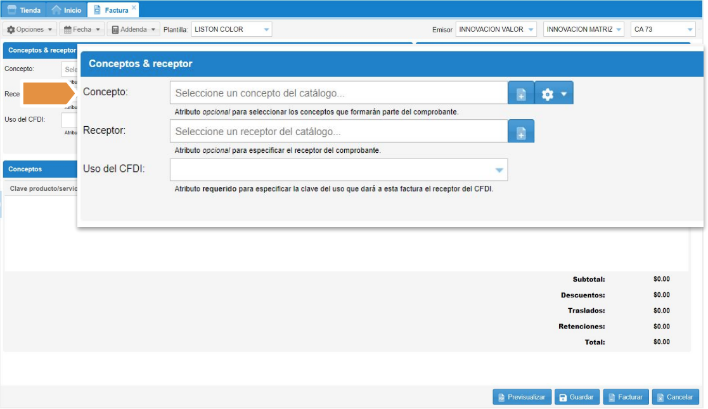
Task: Go to the Inicio tab
Action: tap(67, 10)
